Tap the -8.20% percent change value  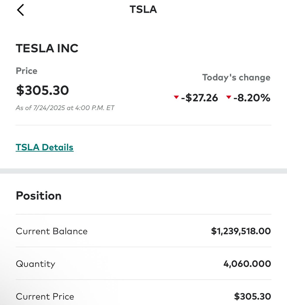point(252,98)
